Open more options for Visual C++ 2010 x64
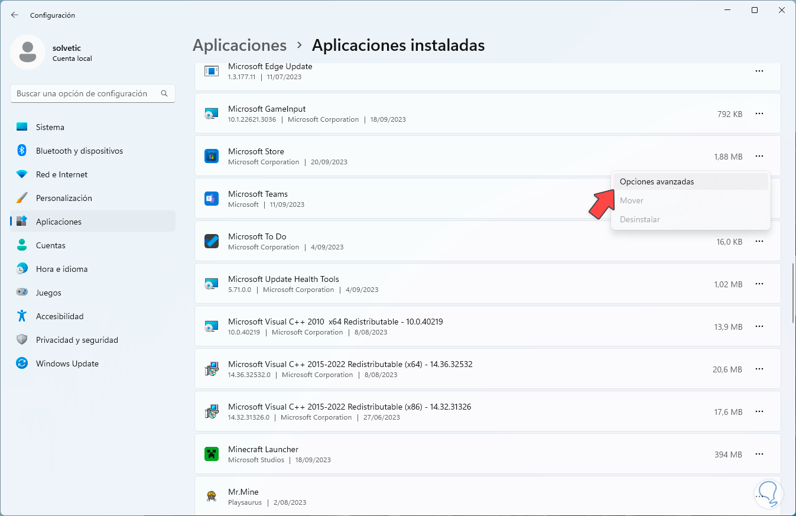The width and height of the screenshot is (796, 516). (759, 326)
